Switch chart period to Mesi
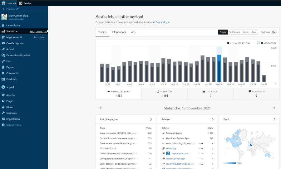 (x=246, y=32)
